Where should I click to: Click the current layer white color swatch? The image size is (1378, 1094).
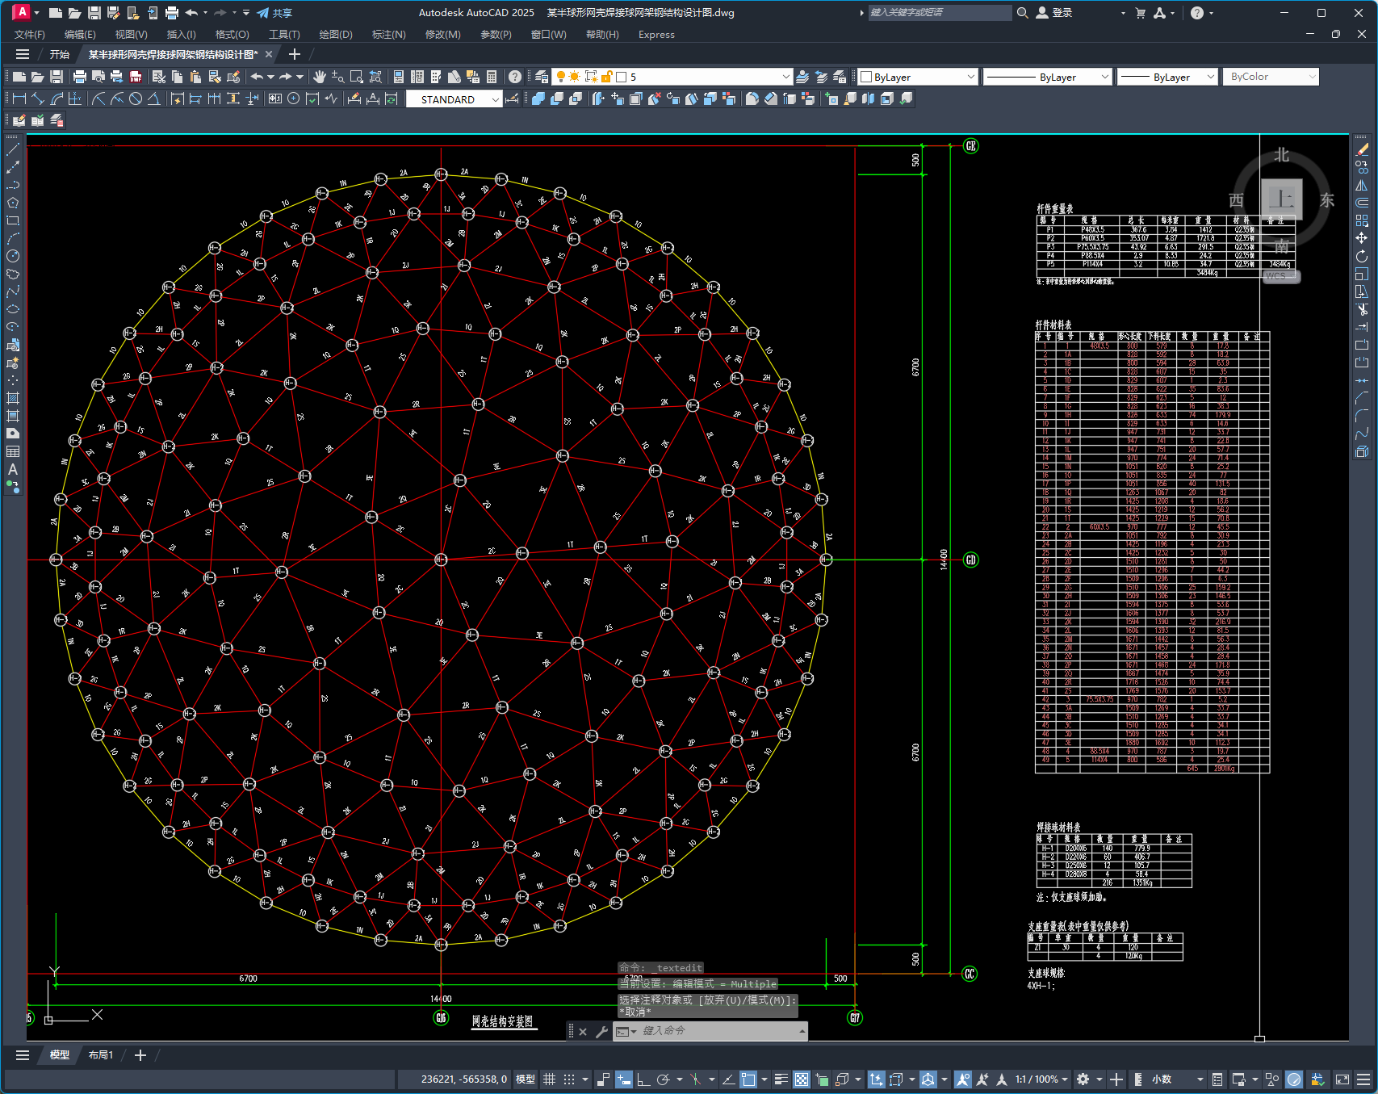coord(622,77)
